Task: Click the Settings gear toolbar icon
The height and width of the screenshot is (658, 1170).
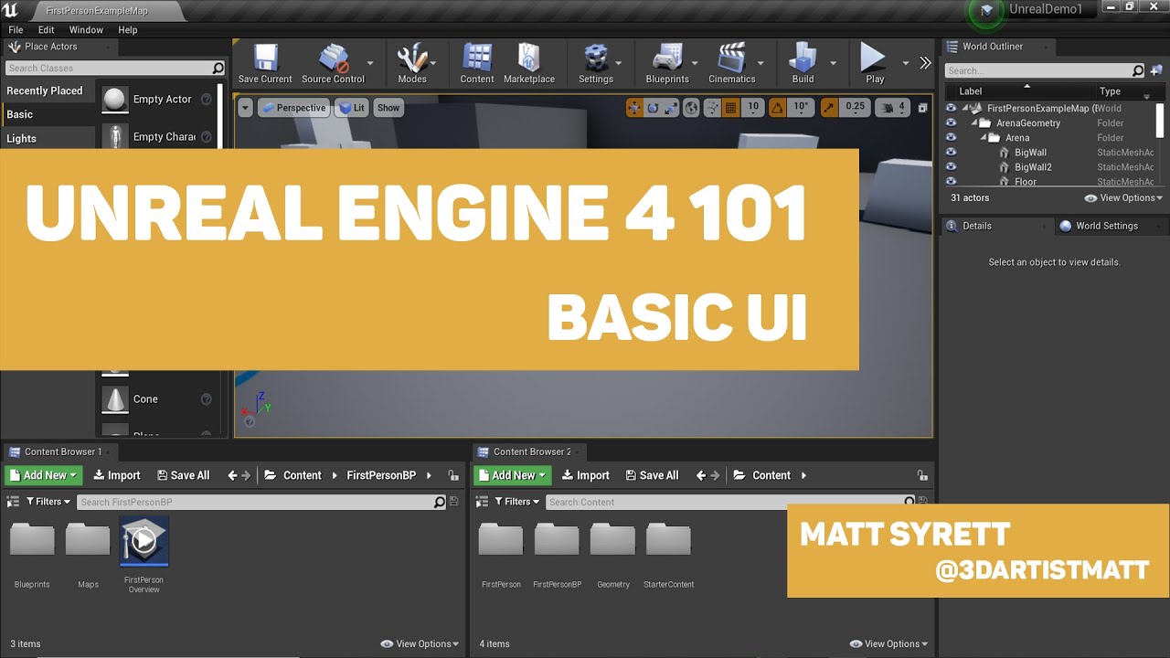Action: click(x=596, y=64)
